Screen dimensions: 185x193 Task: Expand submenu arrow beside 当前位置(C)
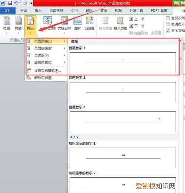click(64, 62)
